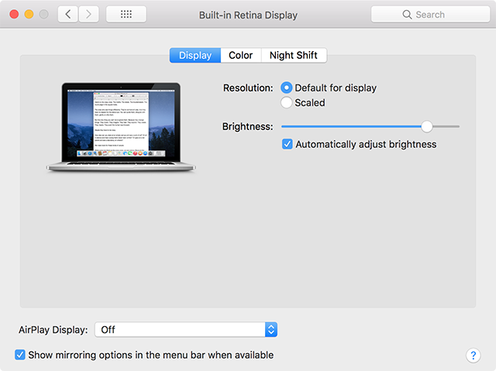
Task: Open help with the question mark button
Action: click(x=473, y=356)
